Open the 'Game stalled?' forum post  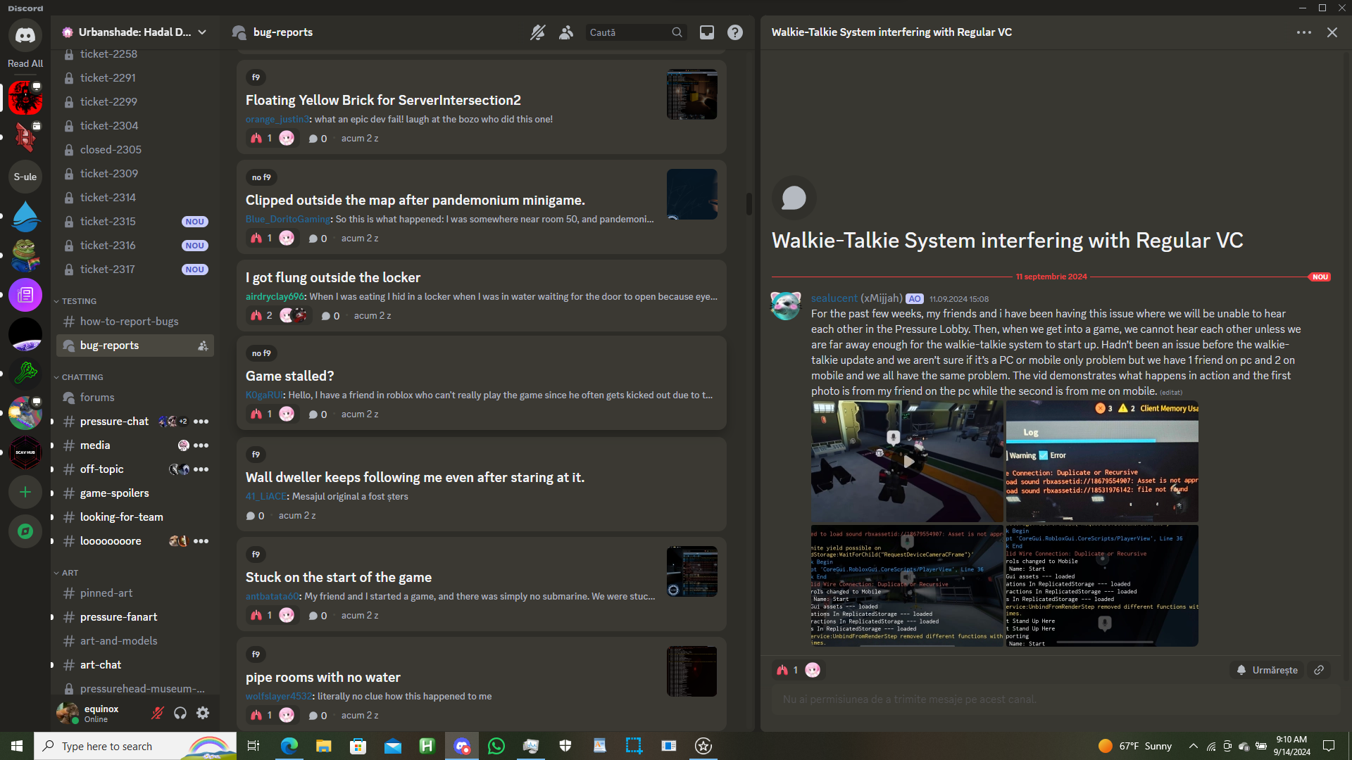289,376
